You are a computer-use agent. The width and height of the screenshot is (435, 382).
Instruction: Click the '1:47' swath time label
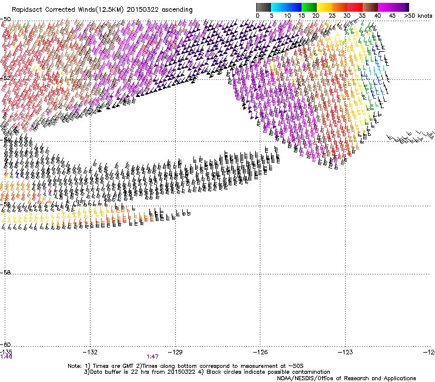coord(153,357)
